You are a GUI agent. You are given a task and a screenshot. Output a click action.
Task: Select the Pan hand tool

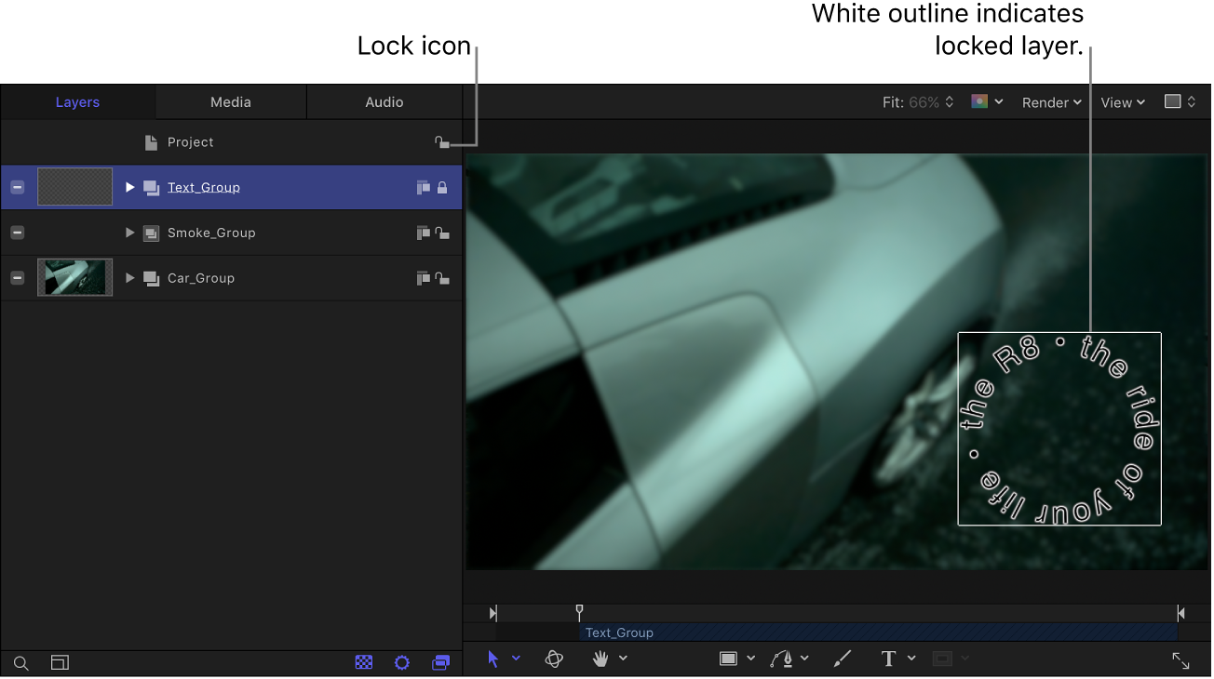[x=601, y=659]
